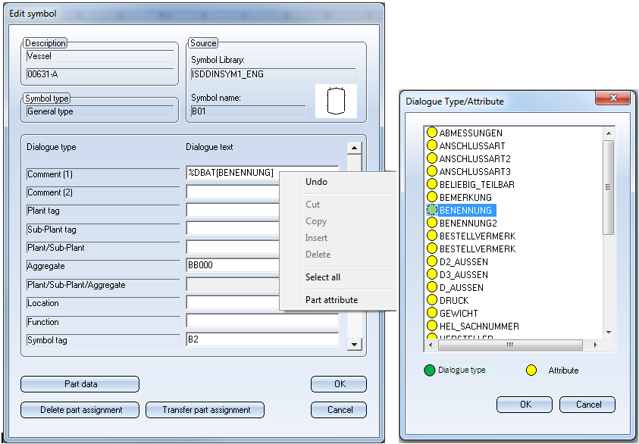The width and height of the screenshot is (639, 444).
Task: Click the yellow attribute icon next to DRUCK
Action: [432, 301]
